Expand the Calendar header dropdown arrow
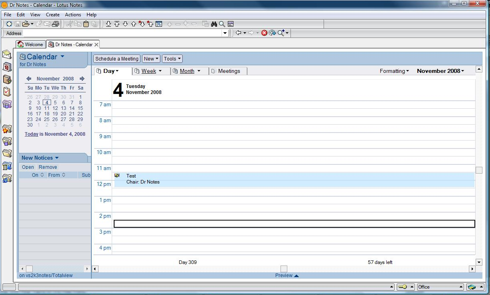This screenshot has width=490, height=295. pyautogui.click(x=62, y=57)
